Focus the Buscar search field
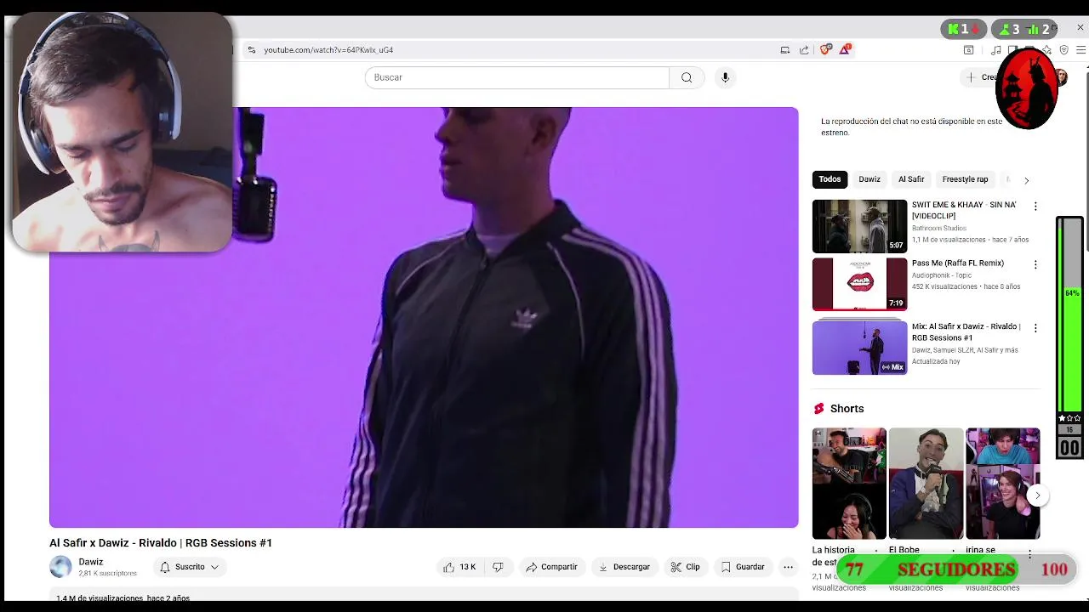1089x612 pixels. click(517, 77)
